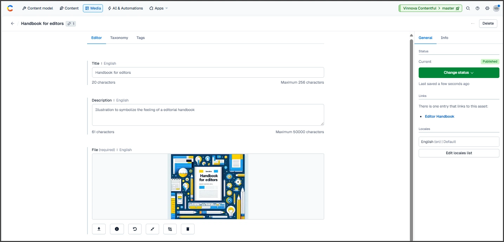Click the linked entries badge showing 1

coord(71,24)
